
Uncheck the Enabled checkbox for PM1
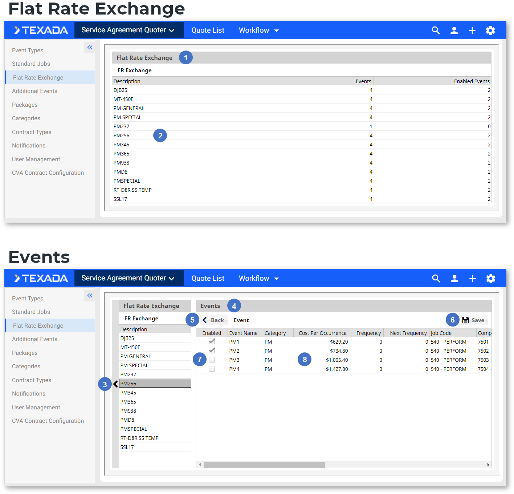click(x=212, y=341)
